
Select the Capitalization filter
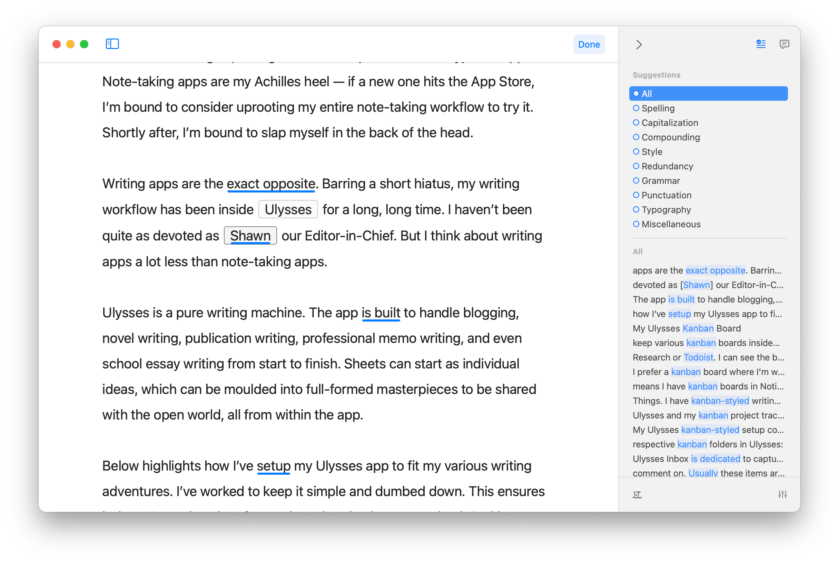[x=709, y=123]
